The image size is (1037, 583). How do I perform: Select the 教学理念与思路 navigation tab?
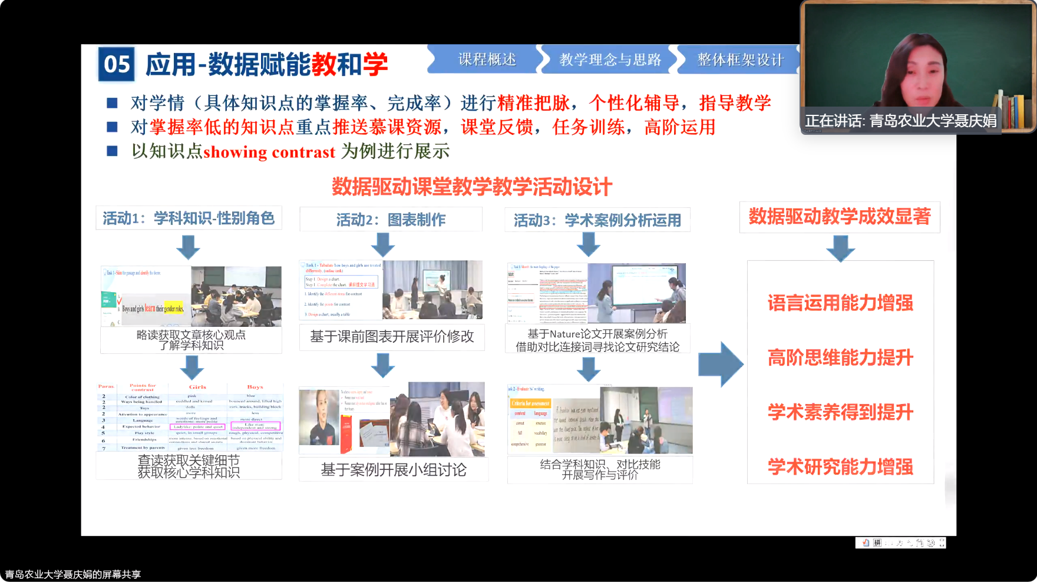[610, 59]
